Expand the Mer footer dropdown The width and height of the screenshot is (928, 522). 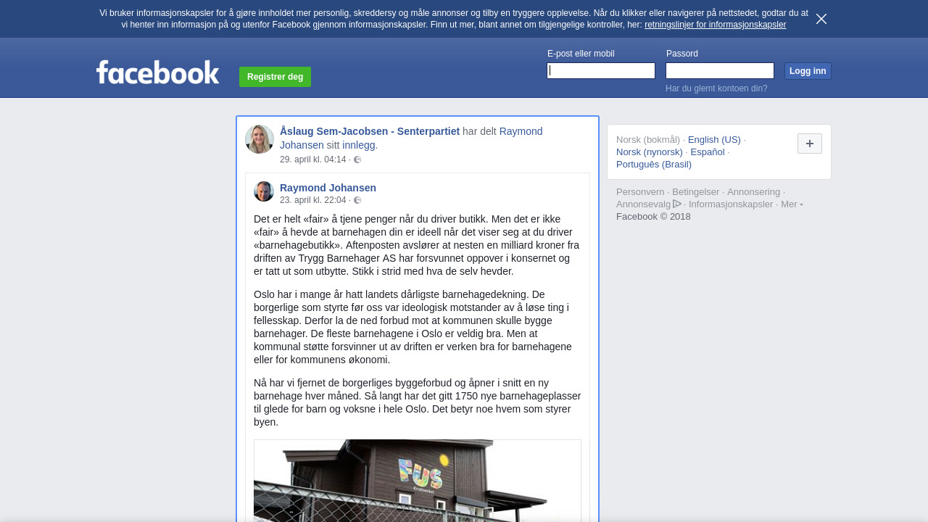pos(792,204)
